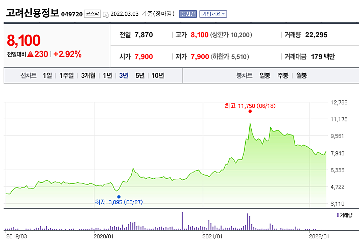This screenshot has height=247, width=359.
Task: Click the 최고 11,750 (06/18) label
Action: click(x=250, y=106)
